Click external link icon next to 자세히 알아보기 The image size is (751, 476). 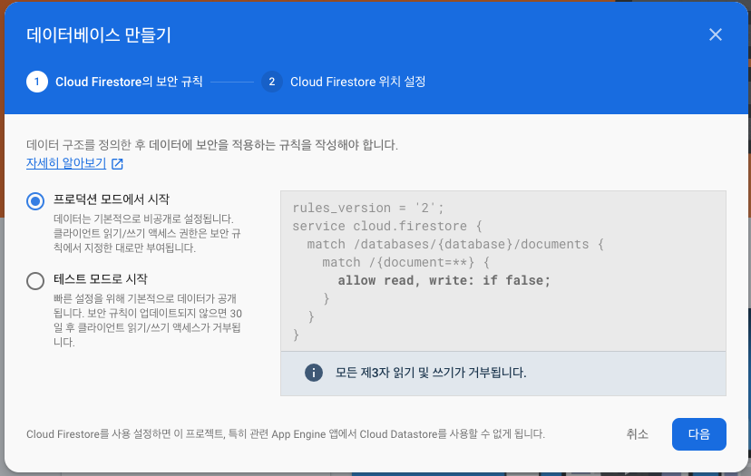(x=117, y=164)
